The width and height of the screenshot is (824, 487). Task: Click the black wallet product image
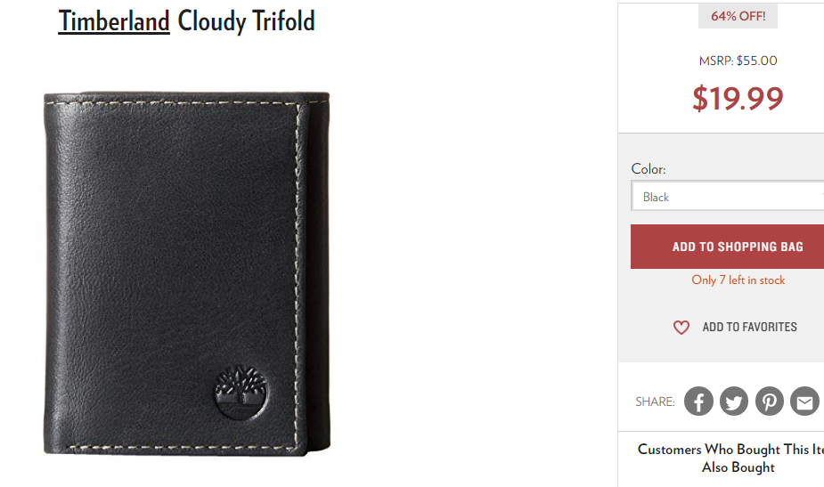pyautogui.click(x=186, y=273)
